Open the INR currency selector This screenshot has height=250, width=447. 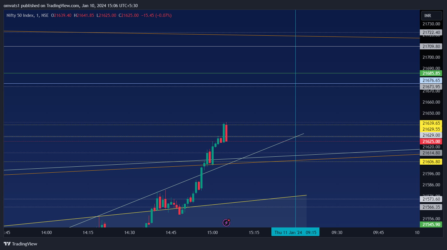(x=432, y=16)
